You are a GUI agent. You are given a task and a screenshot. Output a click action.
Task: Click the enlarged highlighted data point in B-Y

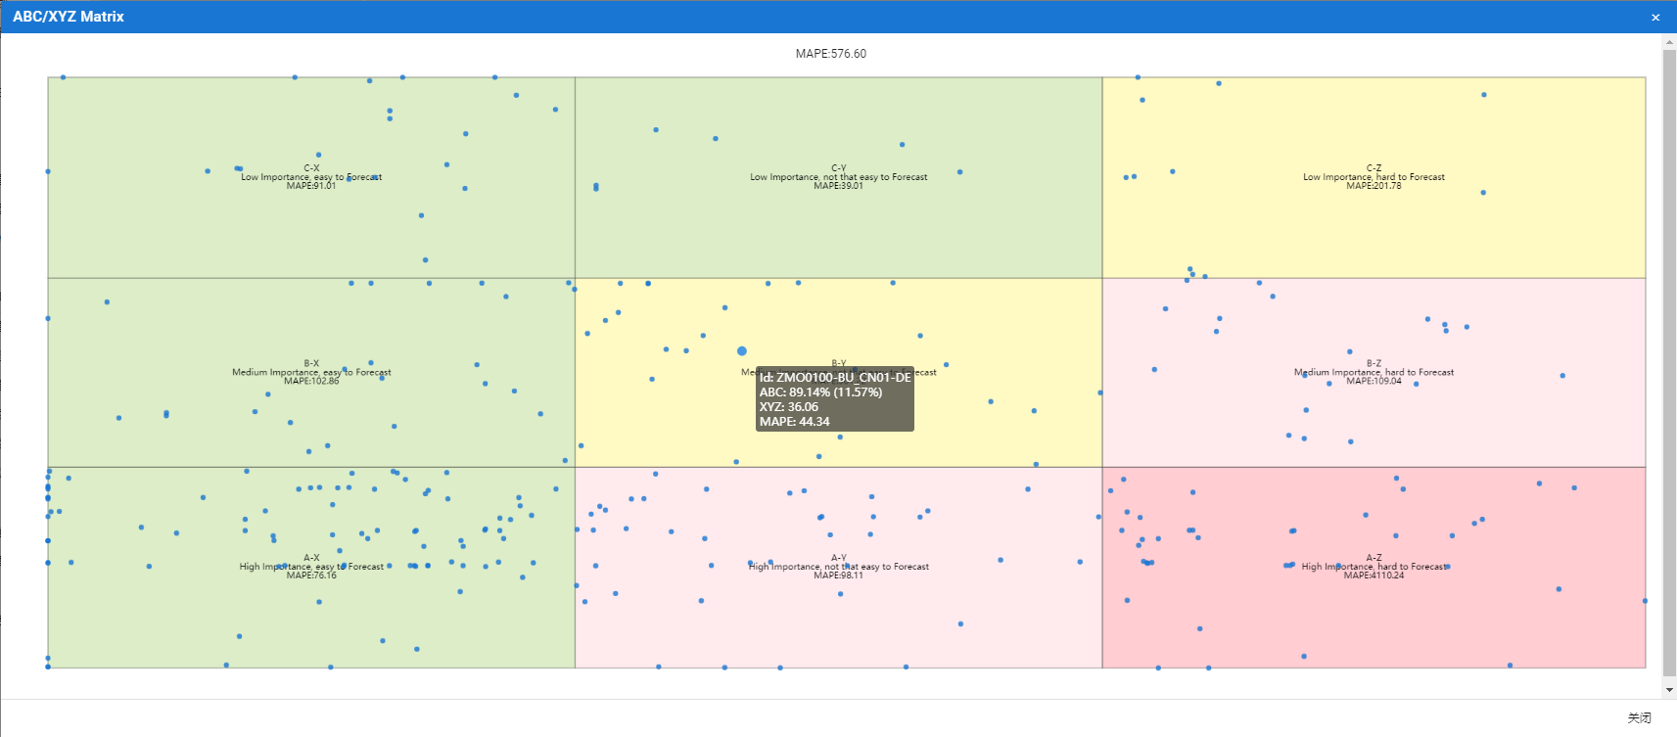click(x=742, y=350)
